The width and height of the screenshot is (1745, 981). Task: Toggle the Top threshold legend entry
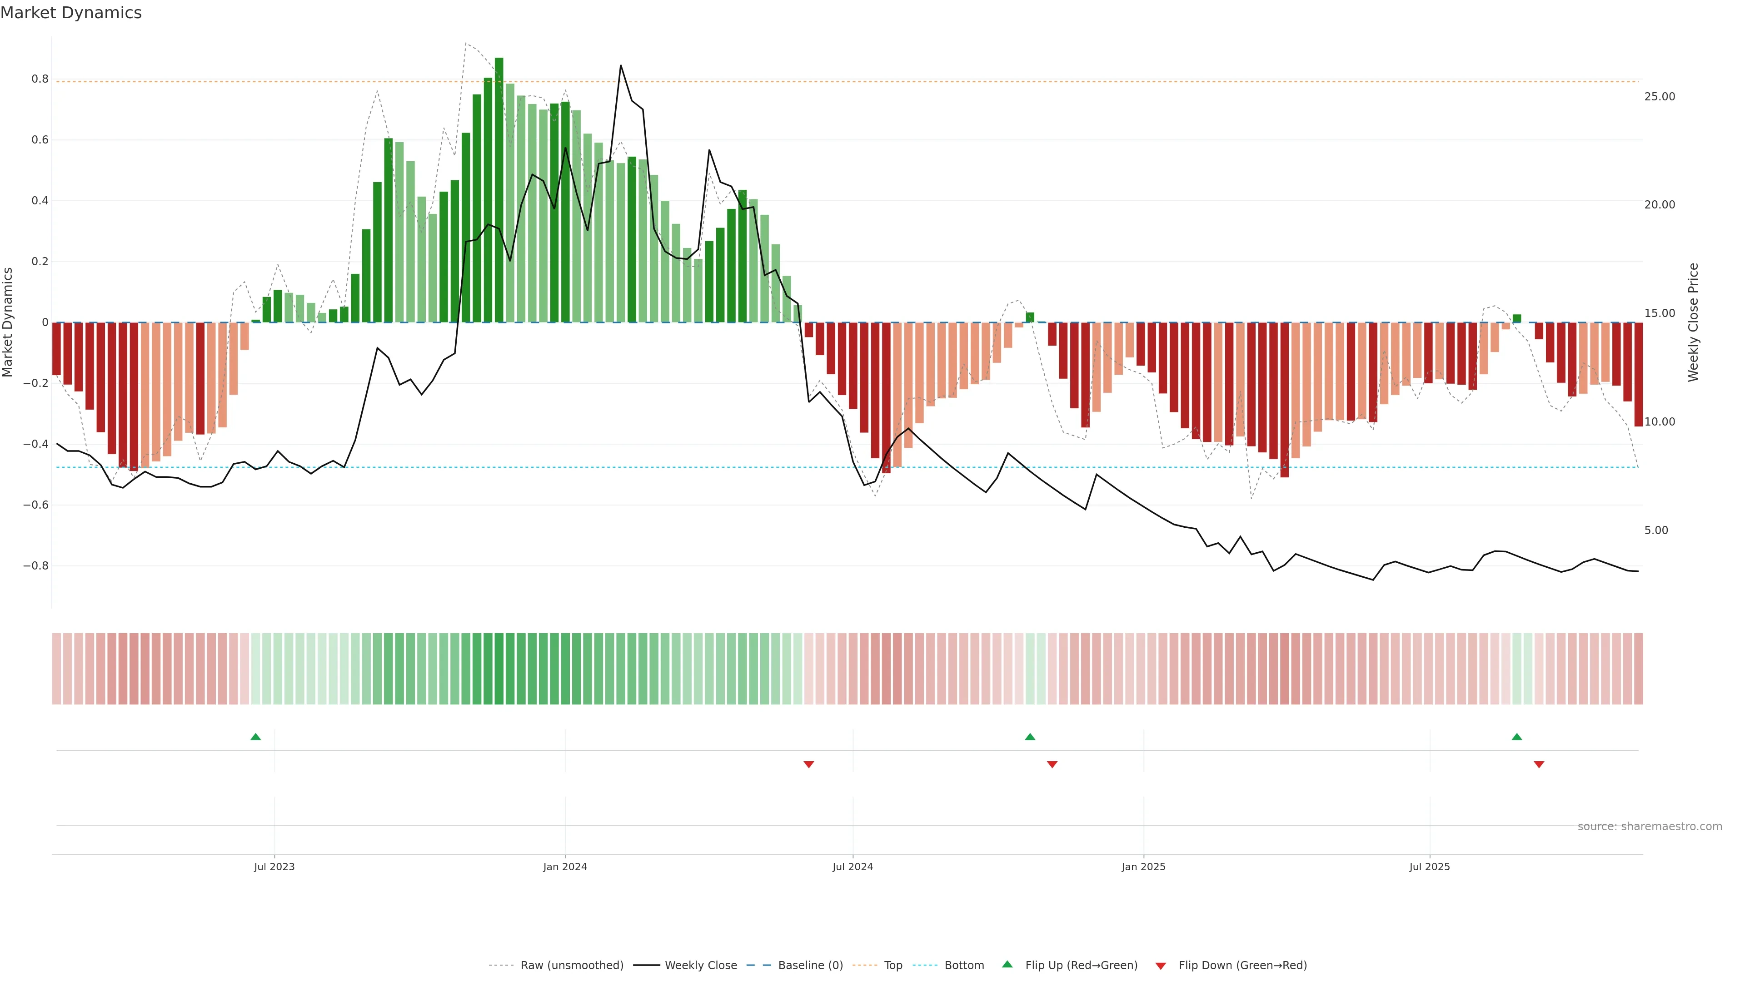(893, 966)
